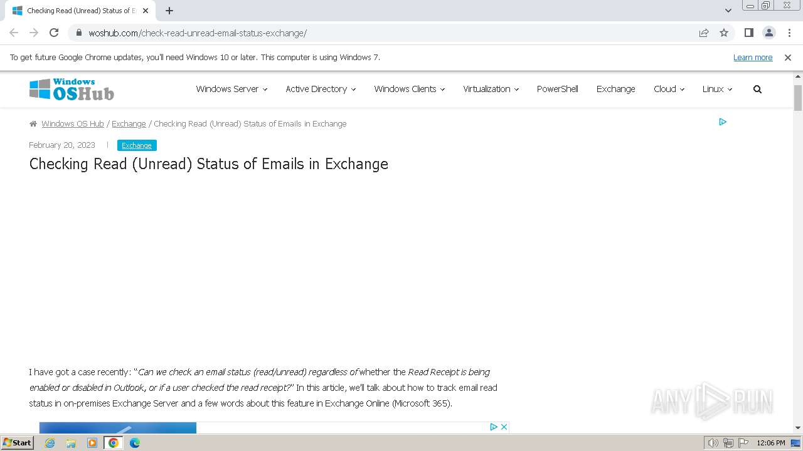Viewport: 803px width, 451px height.
Task: Open the Chrome three-dot menu
Action: (x=789, y=33)
